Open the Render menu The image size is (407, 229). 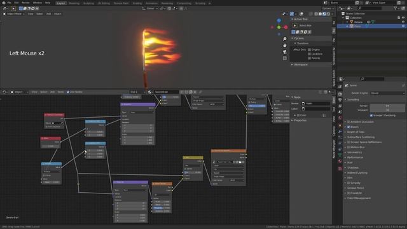coord(25,3)
